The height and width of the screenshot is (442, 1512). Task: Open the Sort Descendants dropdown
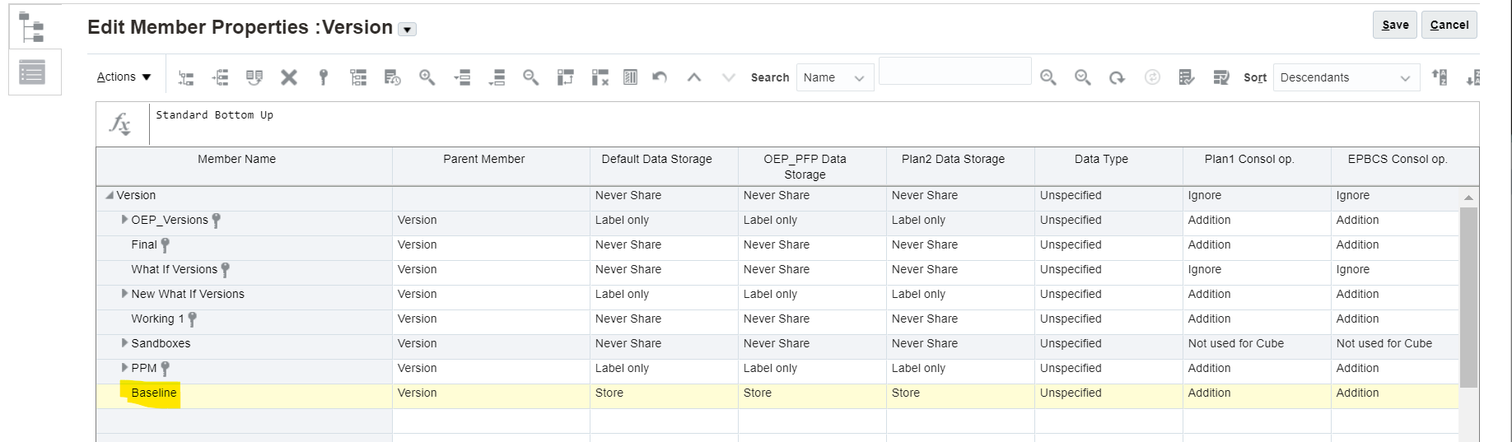pyautogui.click(x=1346, y=77)
